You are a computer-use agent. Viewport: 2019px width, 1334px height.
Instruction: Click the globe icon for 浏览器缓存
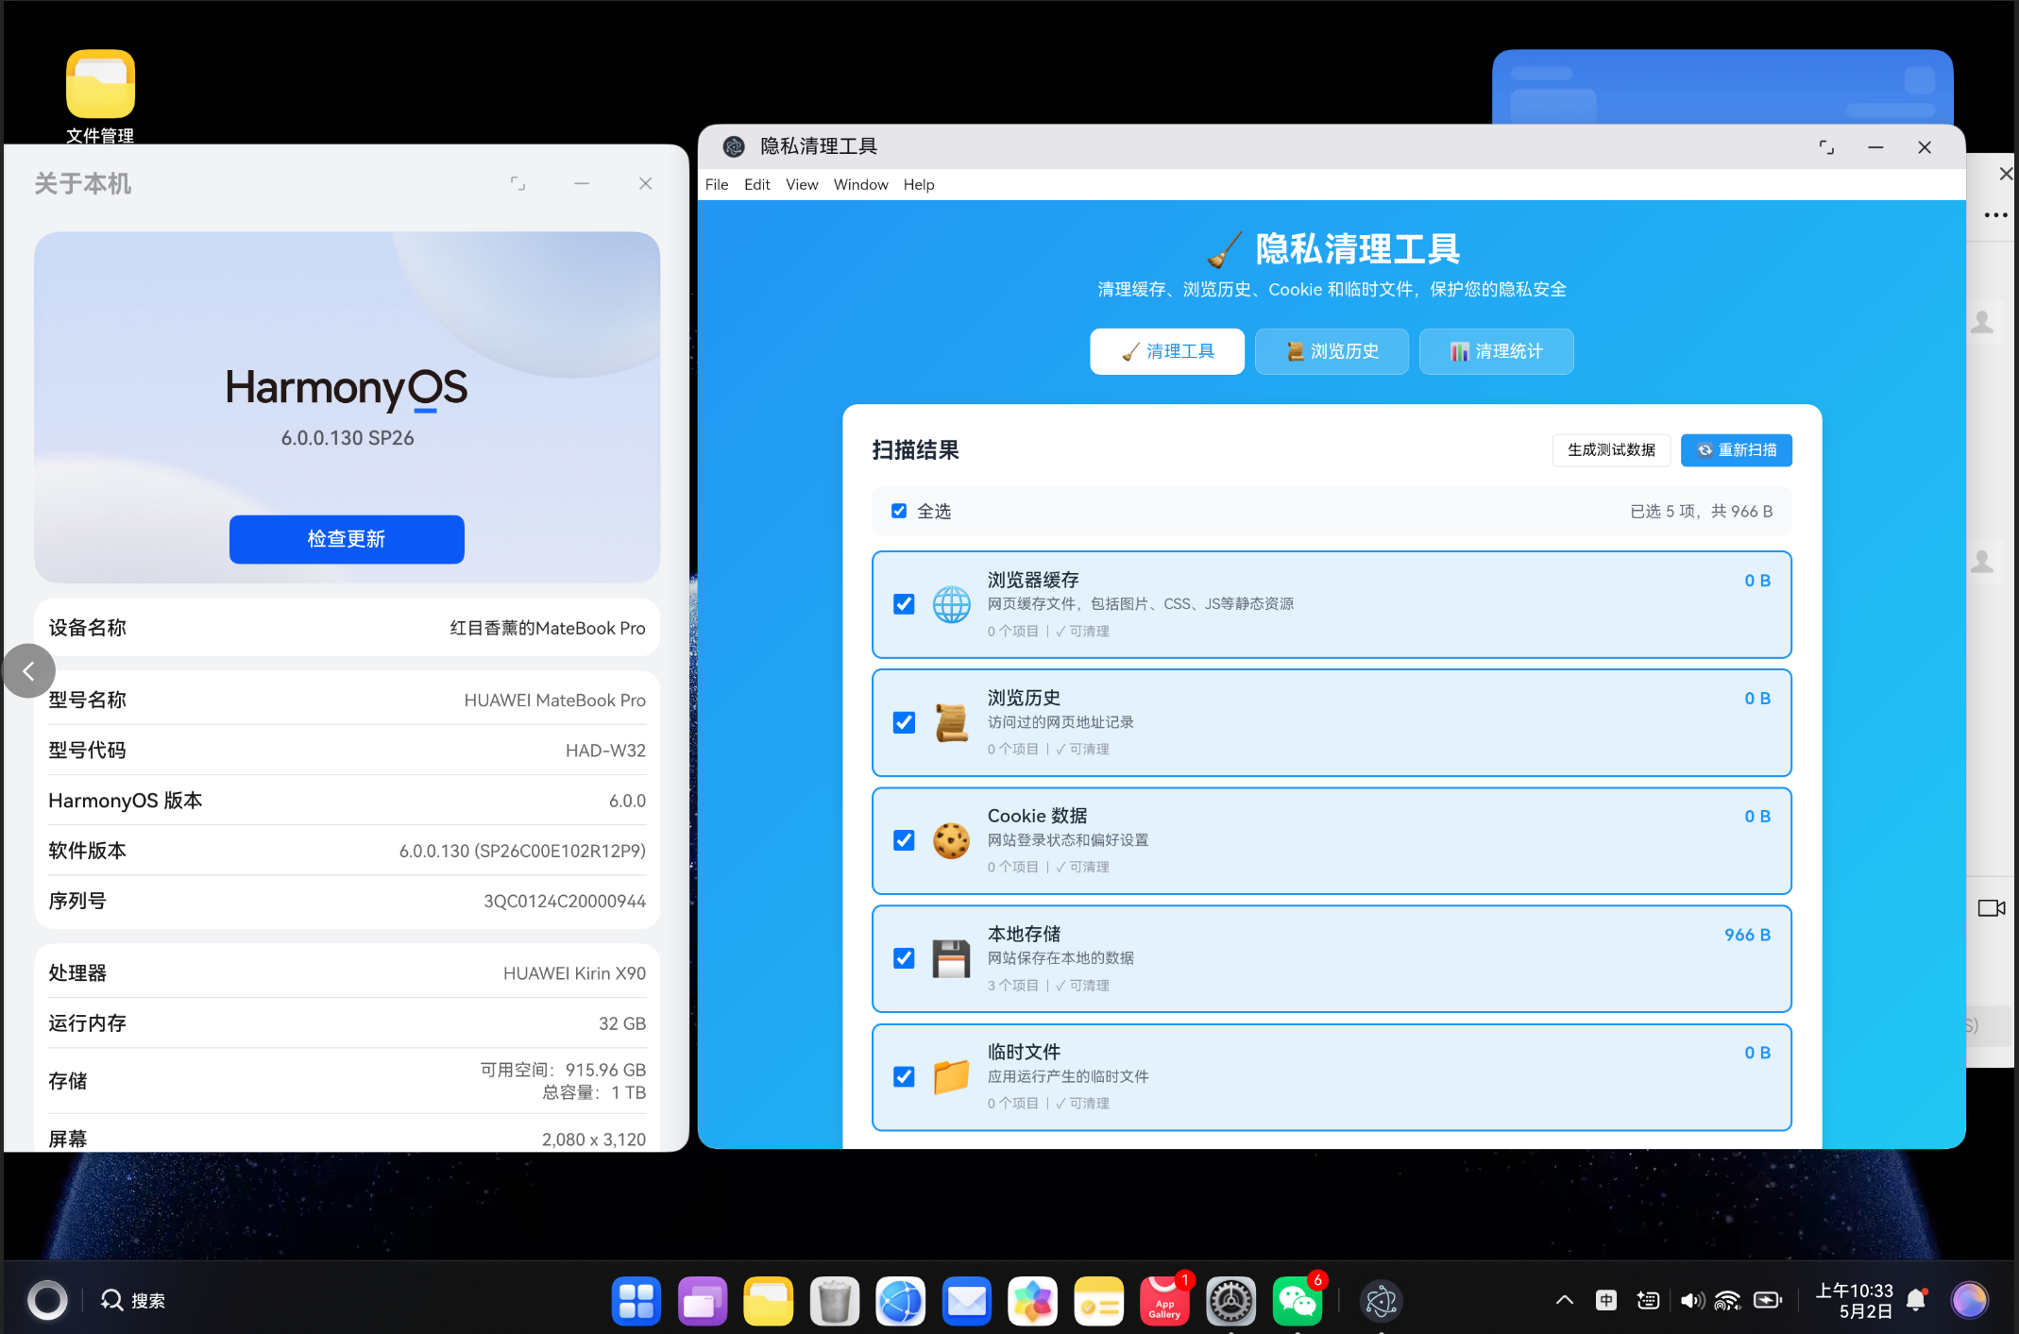tap(951, 604)
